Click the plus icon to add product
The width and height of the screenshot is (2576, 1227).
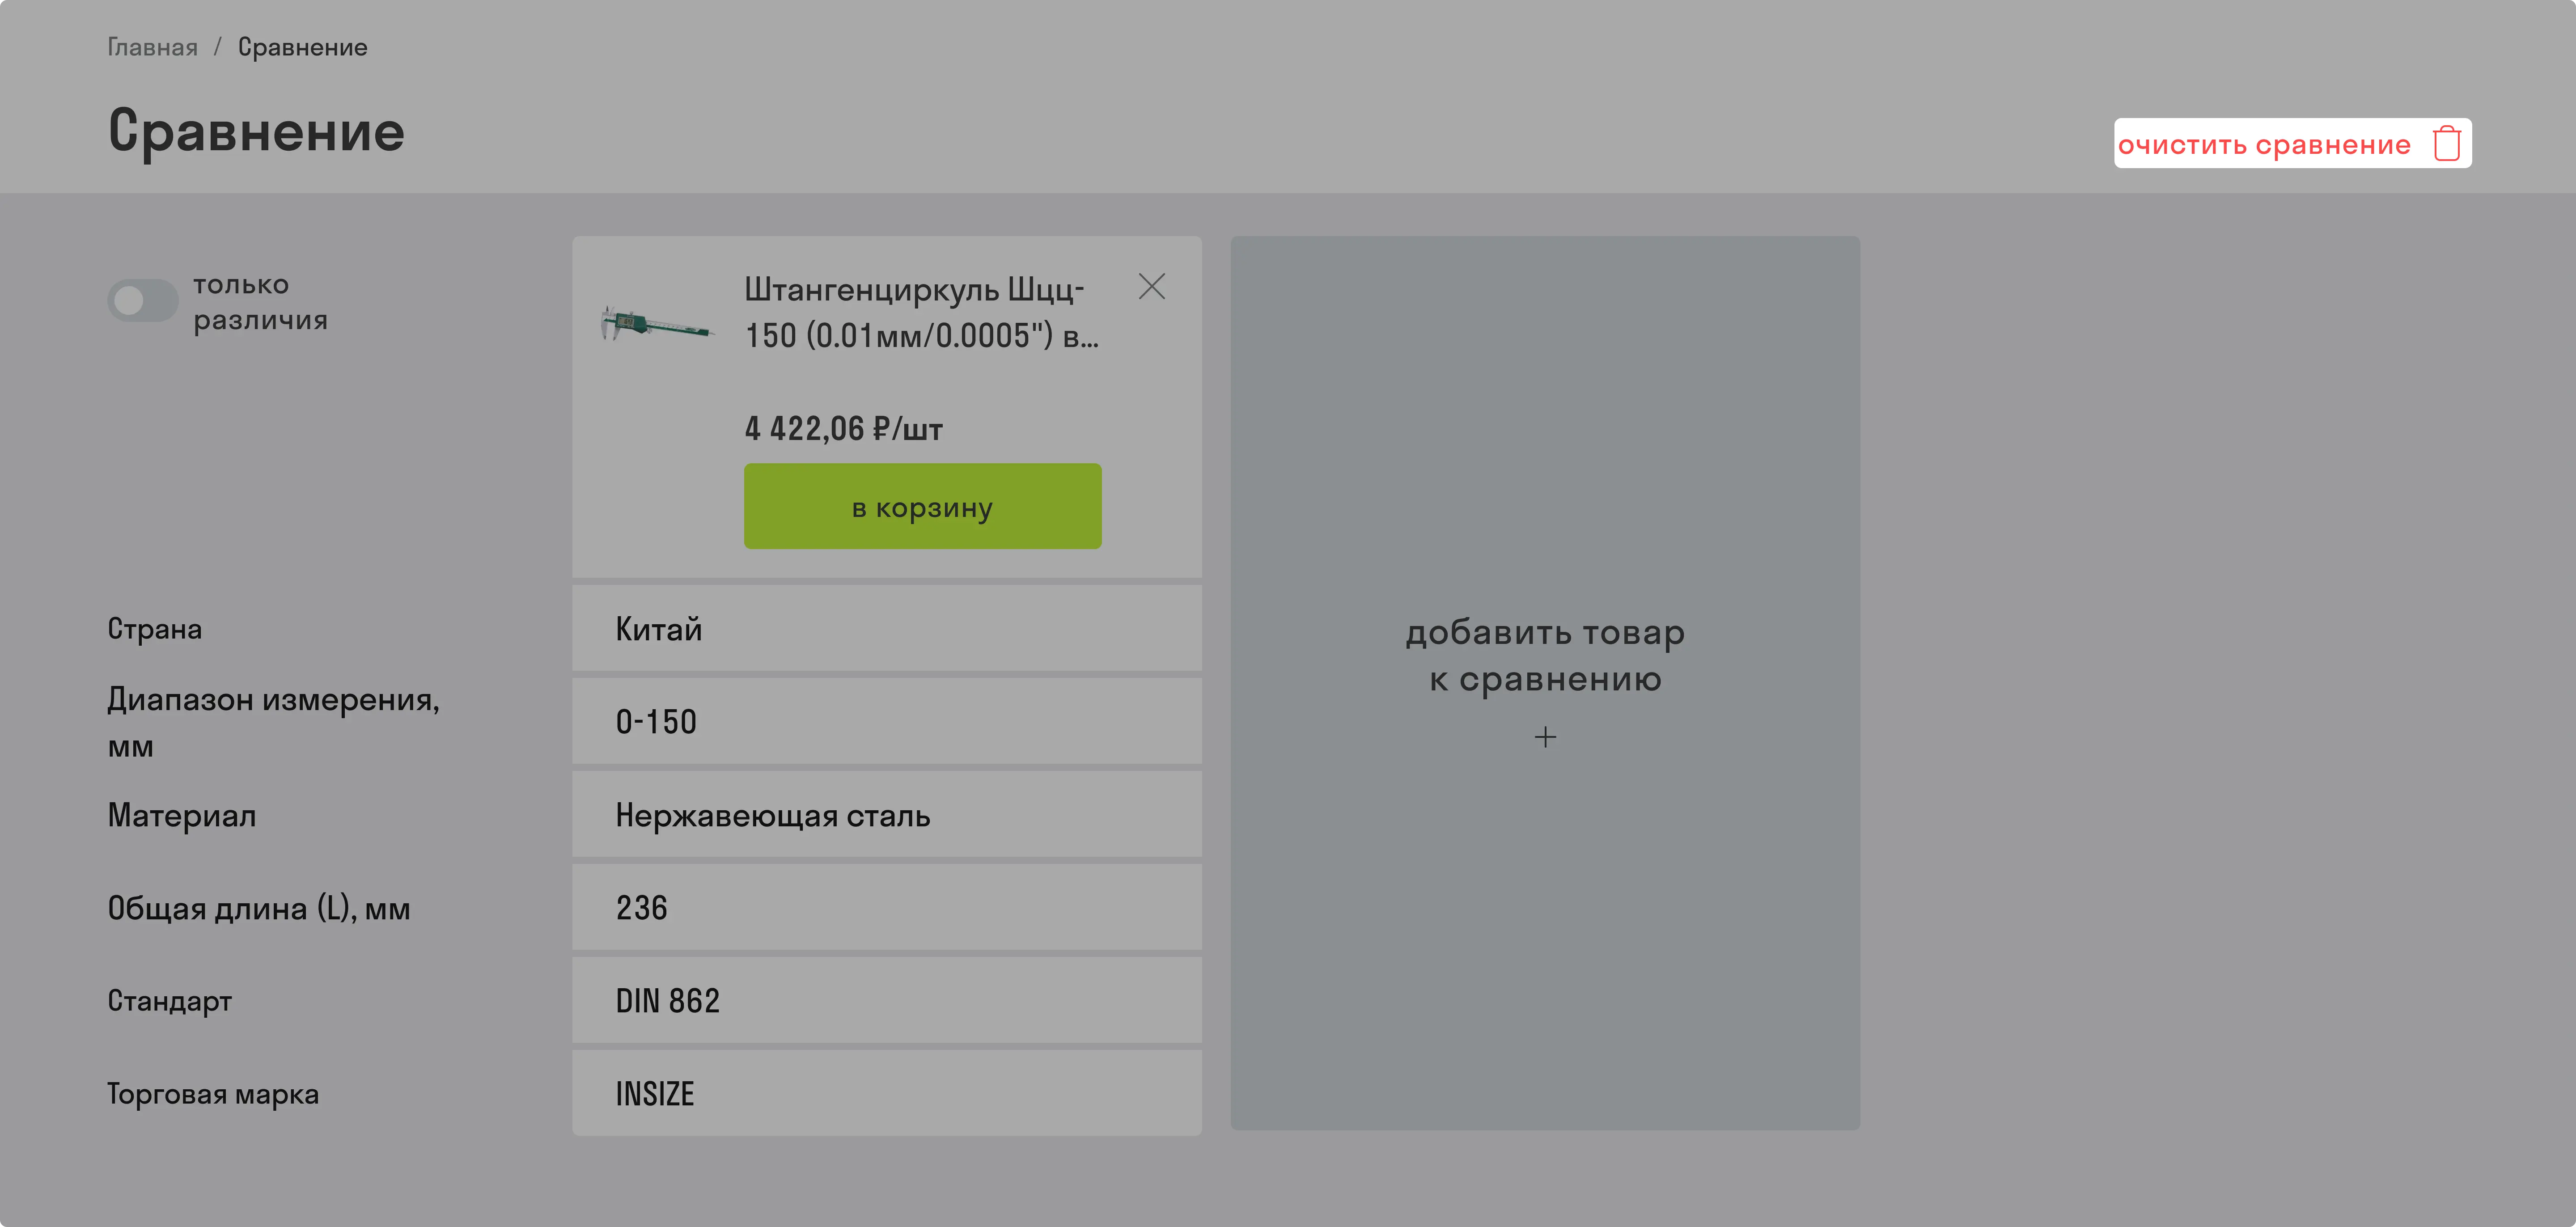click(1545, 737)
